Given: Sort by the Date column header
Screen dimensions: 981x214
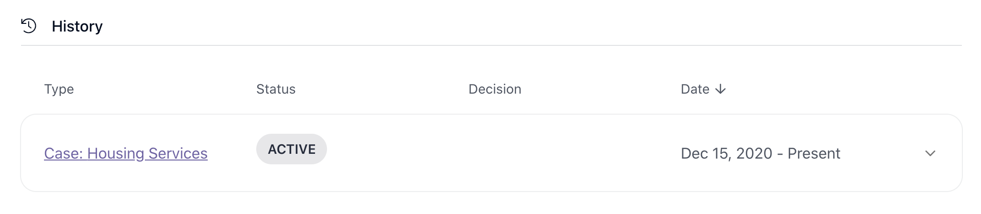Looking at the screenshot, I should (x=703, y=89).
